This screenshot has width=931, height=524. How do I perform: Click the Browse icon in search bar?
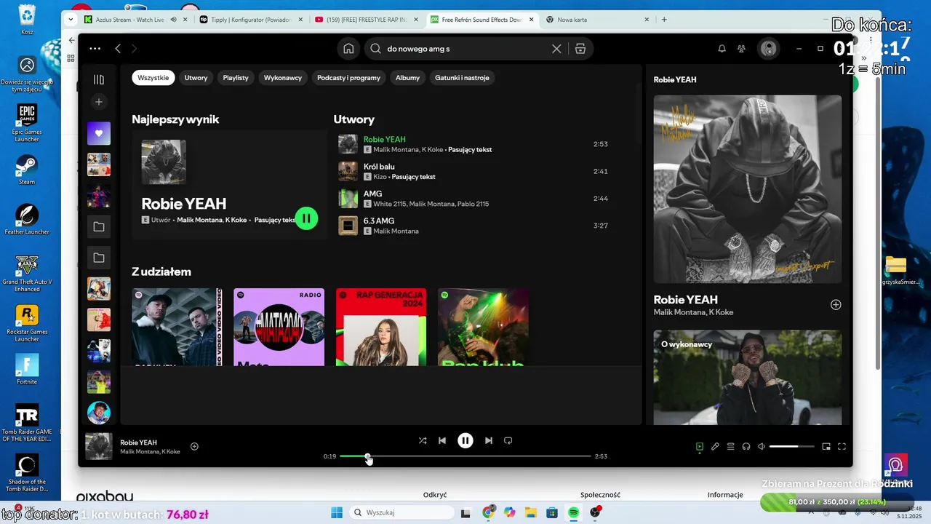(x=580, y=49)
